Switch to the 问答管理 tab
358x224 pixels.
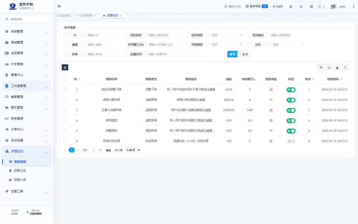pos(86,16)
